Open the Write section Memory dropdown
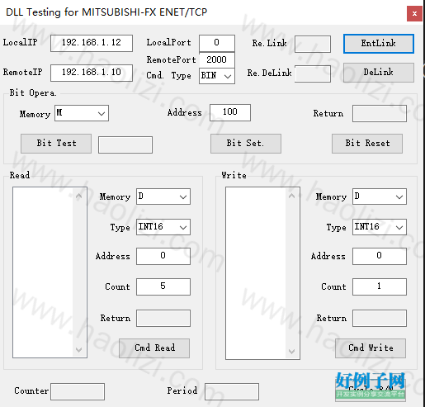Image resolution: width=425 pixels, height=407 pixels. click(x=380, y=196)
